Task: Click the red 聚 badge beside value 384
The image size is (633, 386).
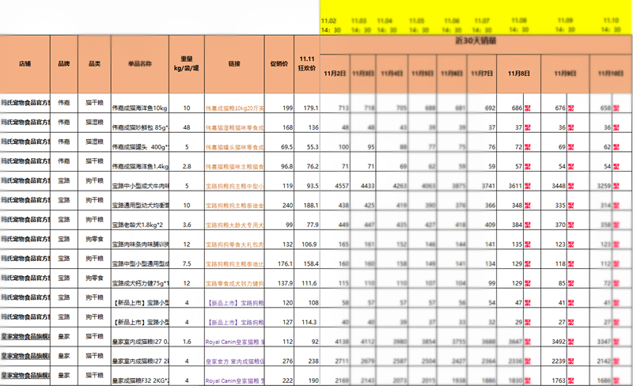Action: (x=527, y=225)
